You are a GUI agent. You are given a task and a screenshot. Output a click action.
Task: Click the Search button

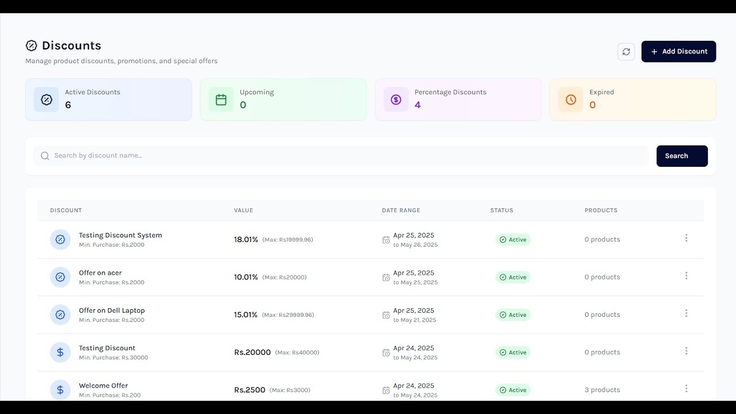(682, 156)
